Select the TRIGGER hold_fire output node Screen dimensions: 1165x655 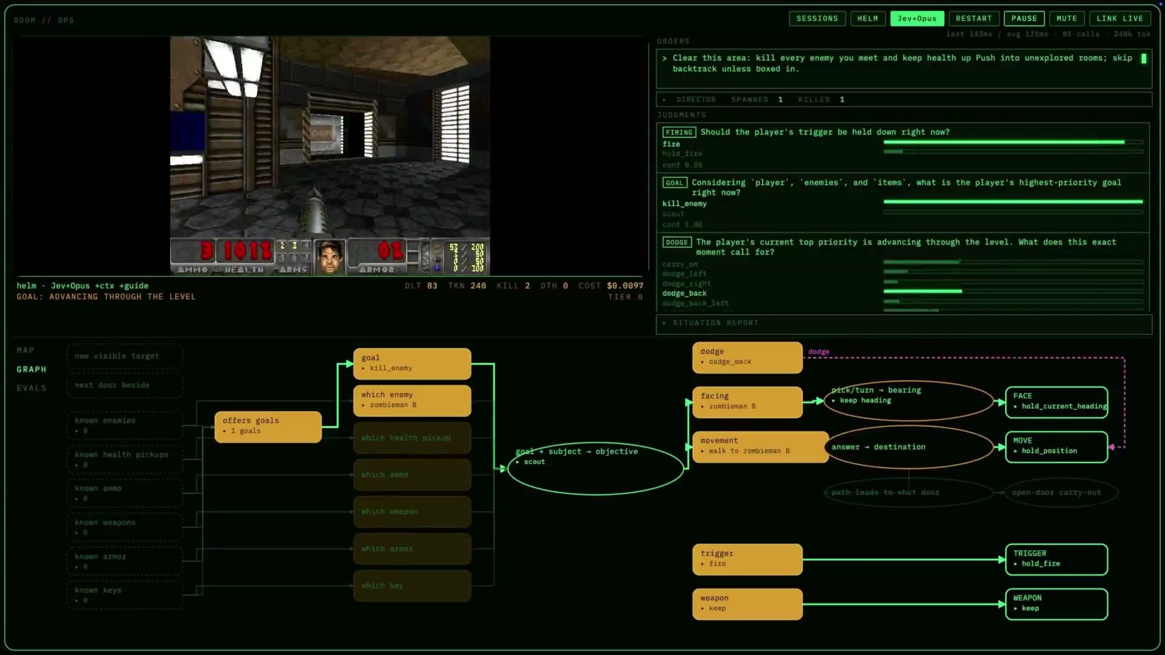[x=1056, y=559]
